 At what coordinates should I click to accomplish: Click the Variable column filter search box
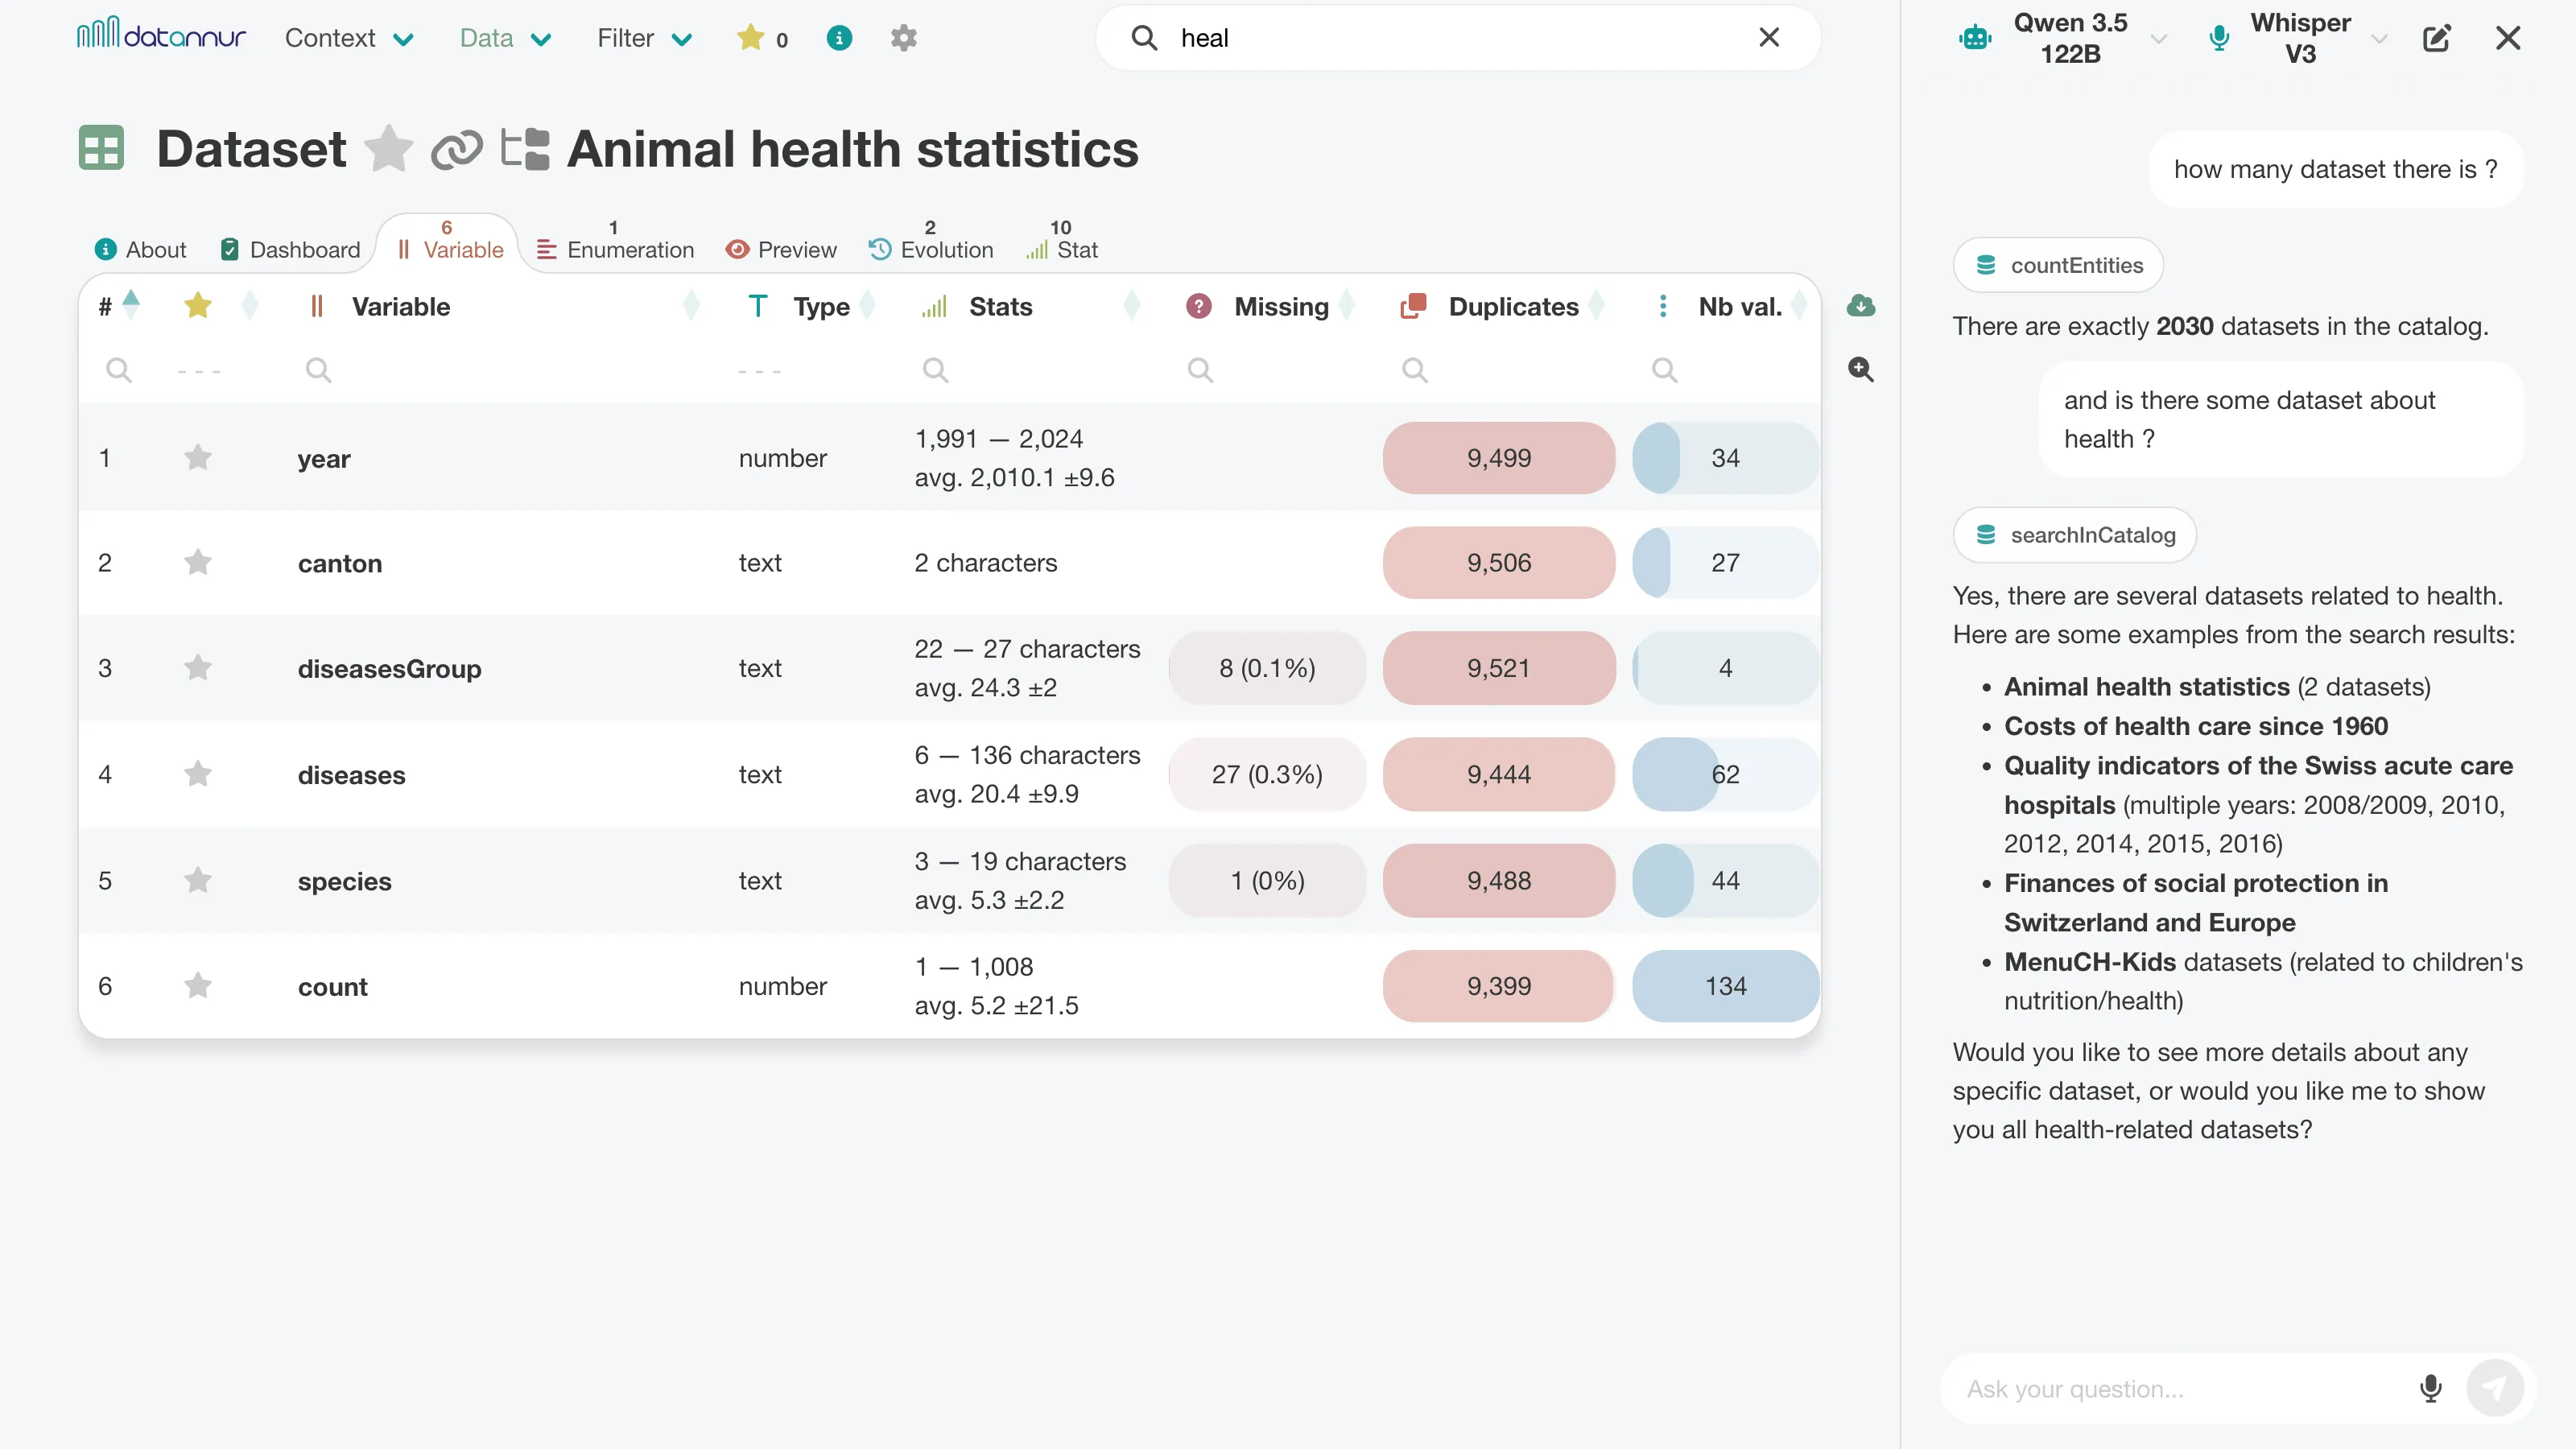tap(500, 370)
